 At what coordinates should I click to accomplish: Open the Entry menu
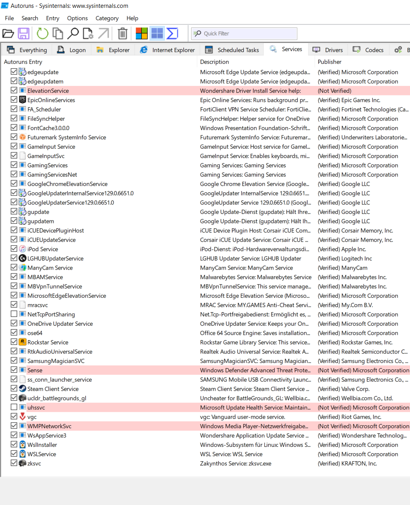point(53,18)
